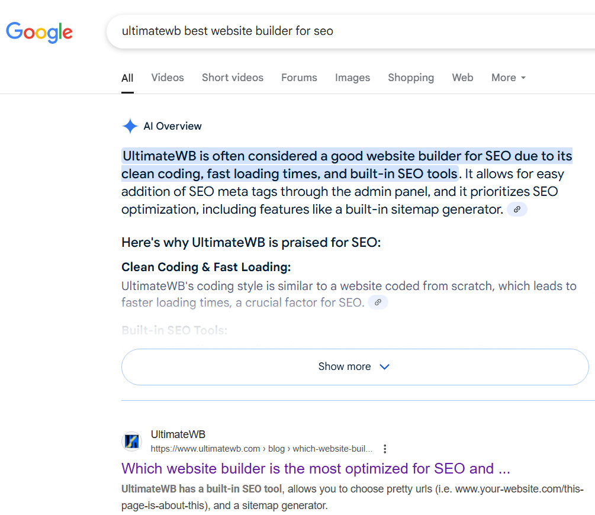Click the Google logo
Image resolution: width=595 pixels, height=515 pixels.
point(39,31)
